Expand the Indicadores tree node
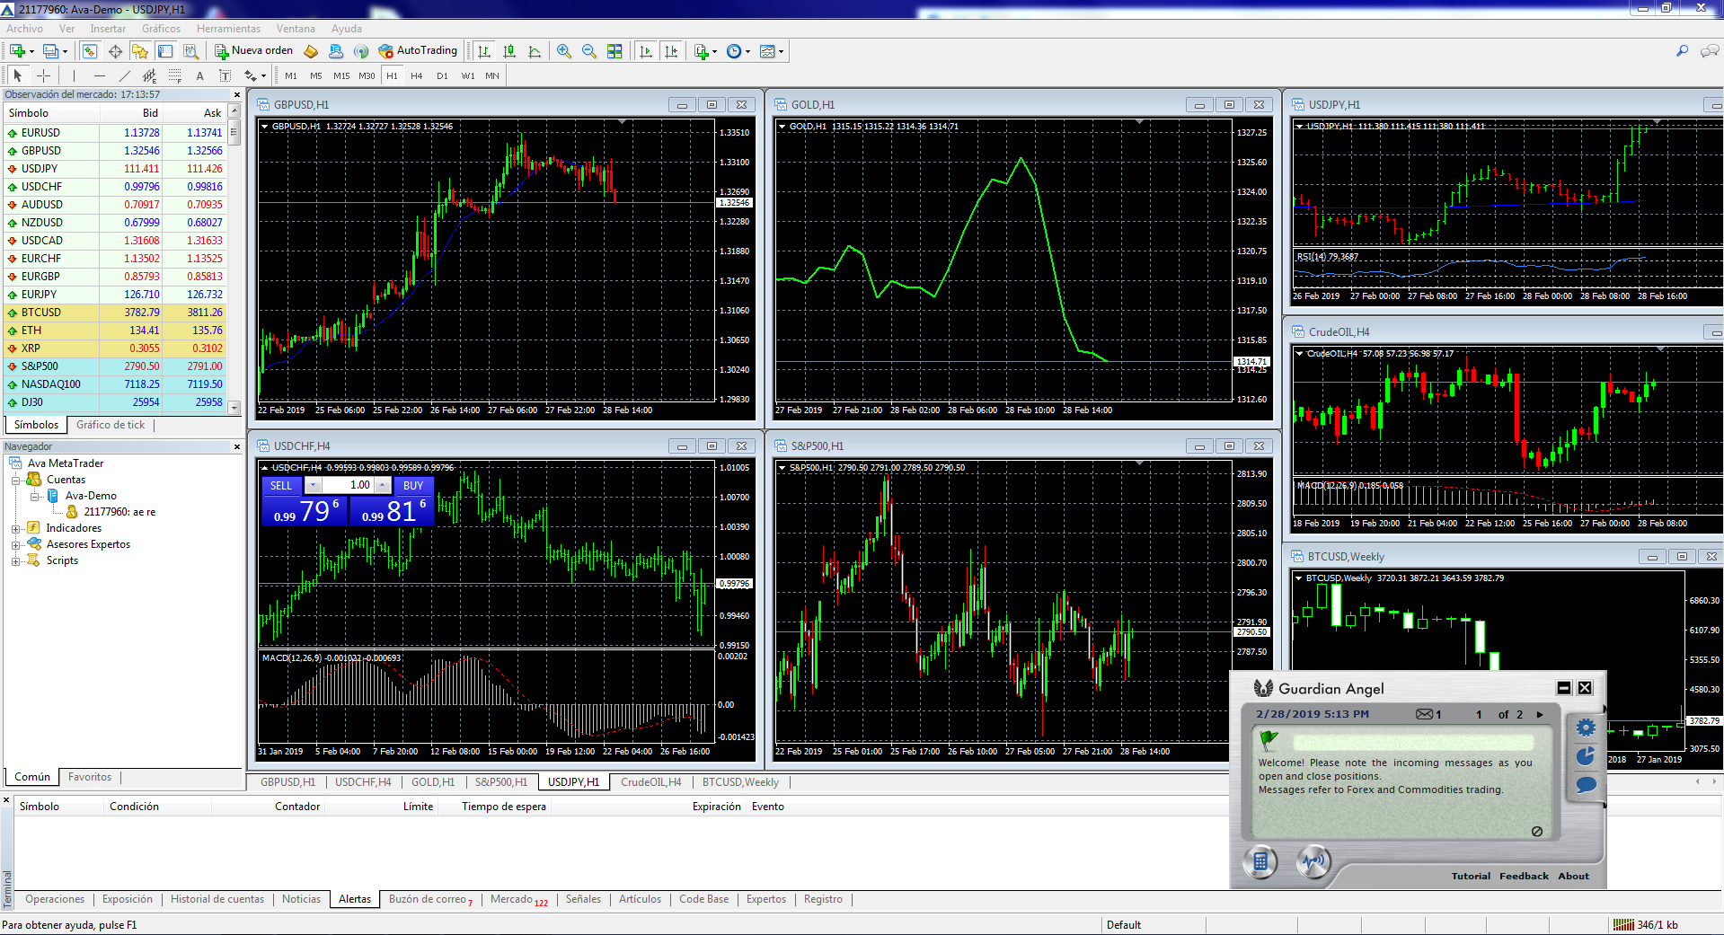The image size is (1724, 935). 15,528
